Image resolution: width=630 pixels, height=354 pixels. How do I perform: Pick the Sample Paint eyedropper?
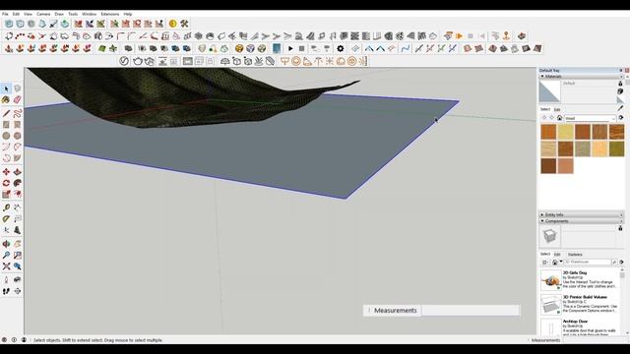[x=620, y=108]
